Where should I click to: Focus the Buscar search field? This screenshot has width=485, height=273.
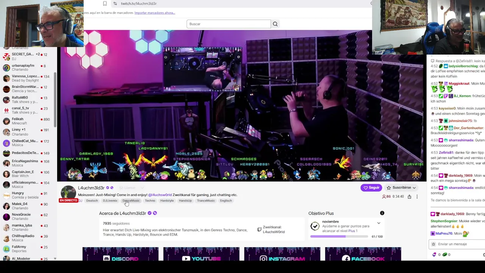point(228,24)
